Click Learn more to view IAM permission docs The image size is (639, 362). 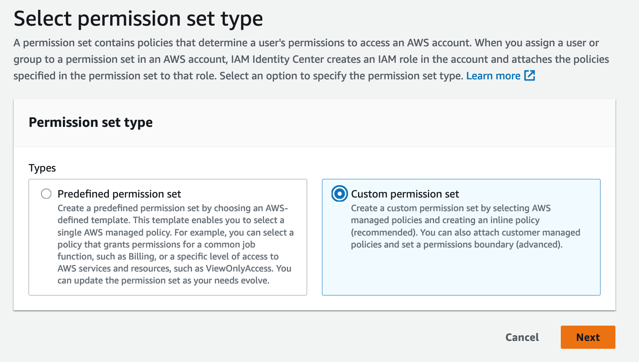[x=493, y=76]
